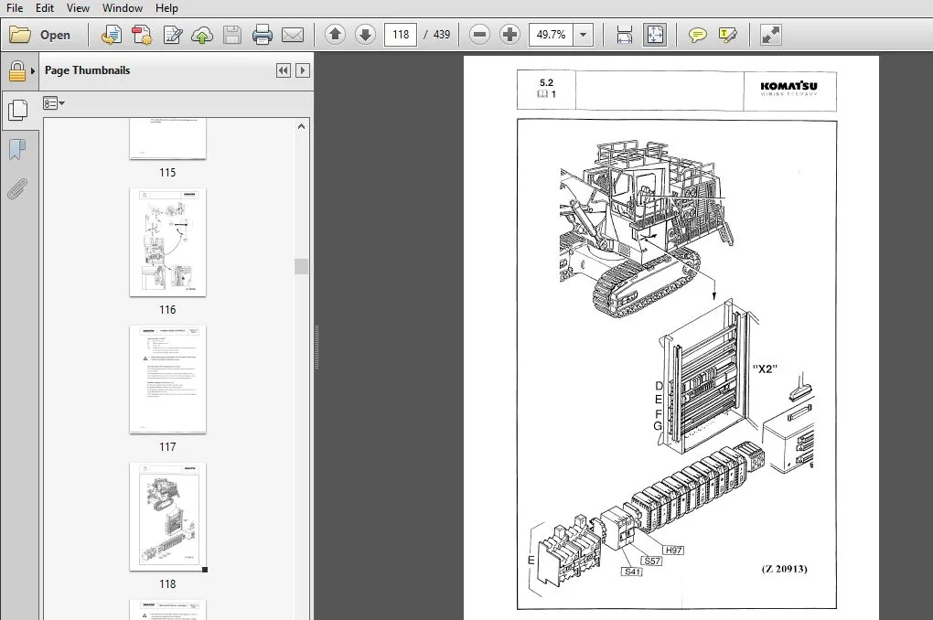
Task: Click the label 115 under thumbnail
Action: click(167, 173)
